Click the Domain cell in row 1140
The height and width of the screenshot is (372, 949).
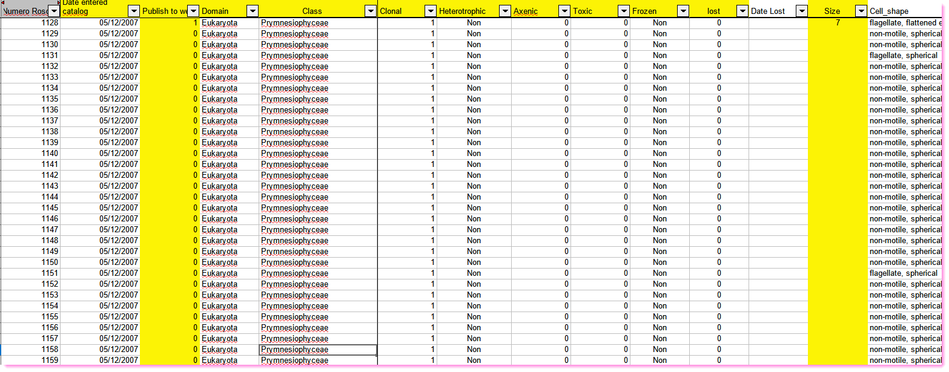tap(229, 154)
